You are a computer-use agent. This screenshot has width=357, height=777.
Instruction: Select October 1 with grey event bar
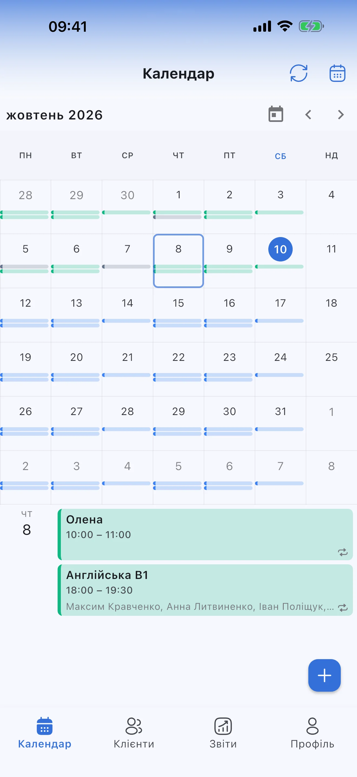[178, 207]
